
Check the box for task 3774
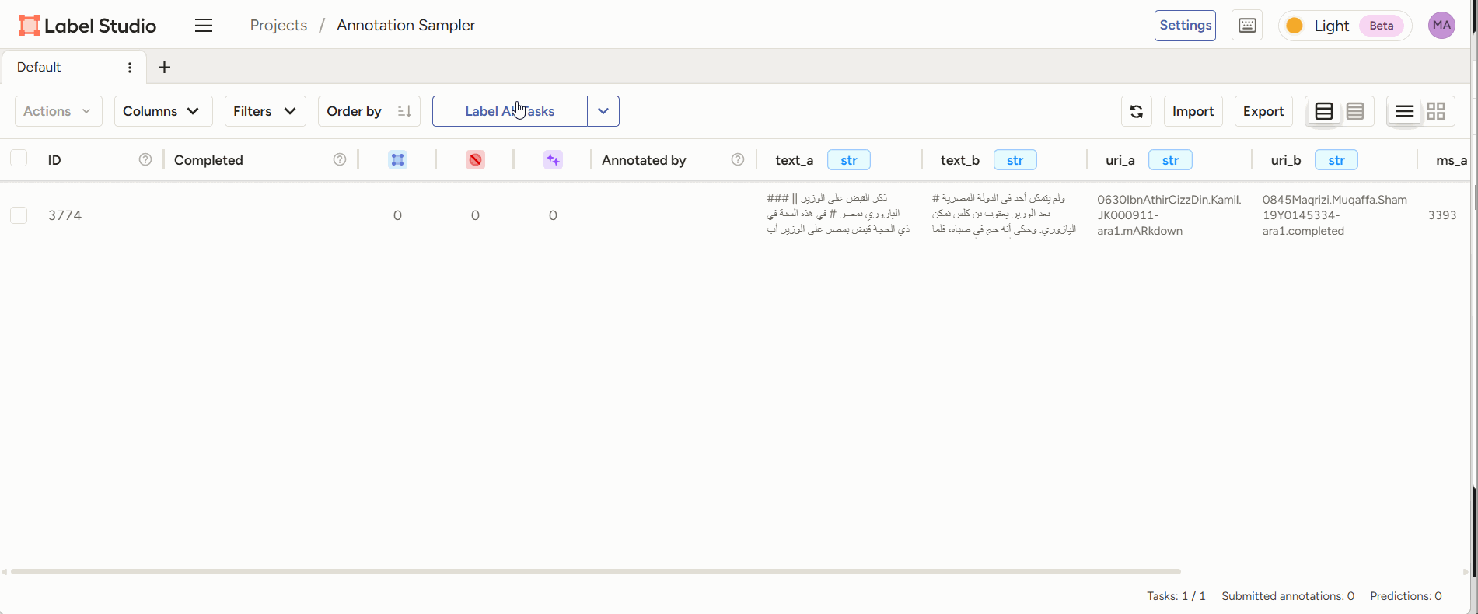(x=19, y=215)
